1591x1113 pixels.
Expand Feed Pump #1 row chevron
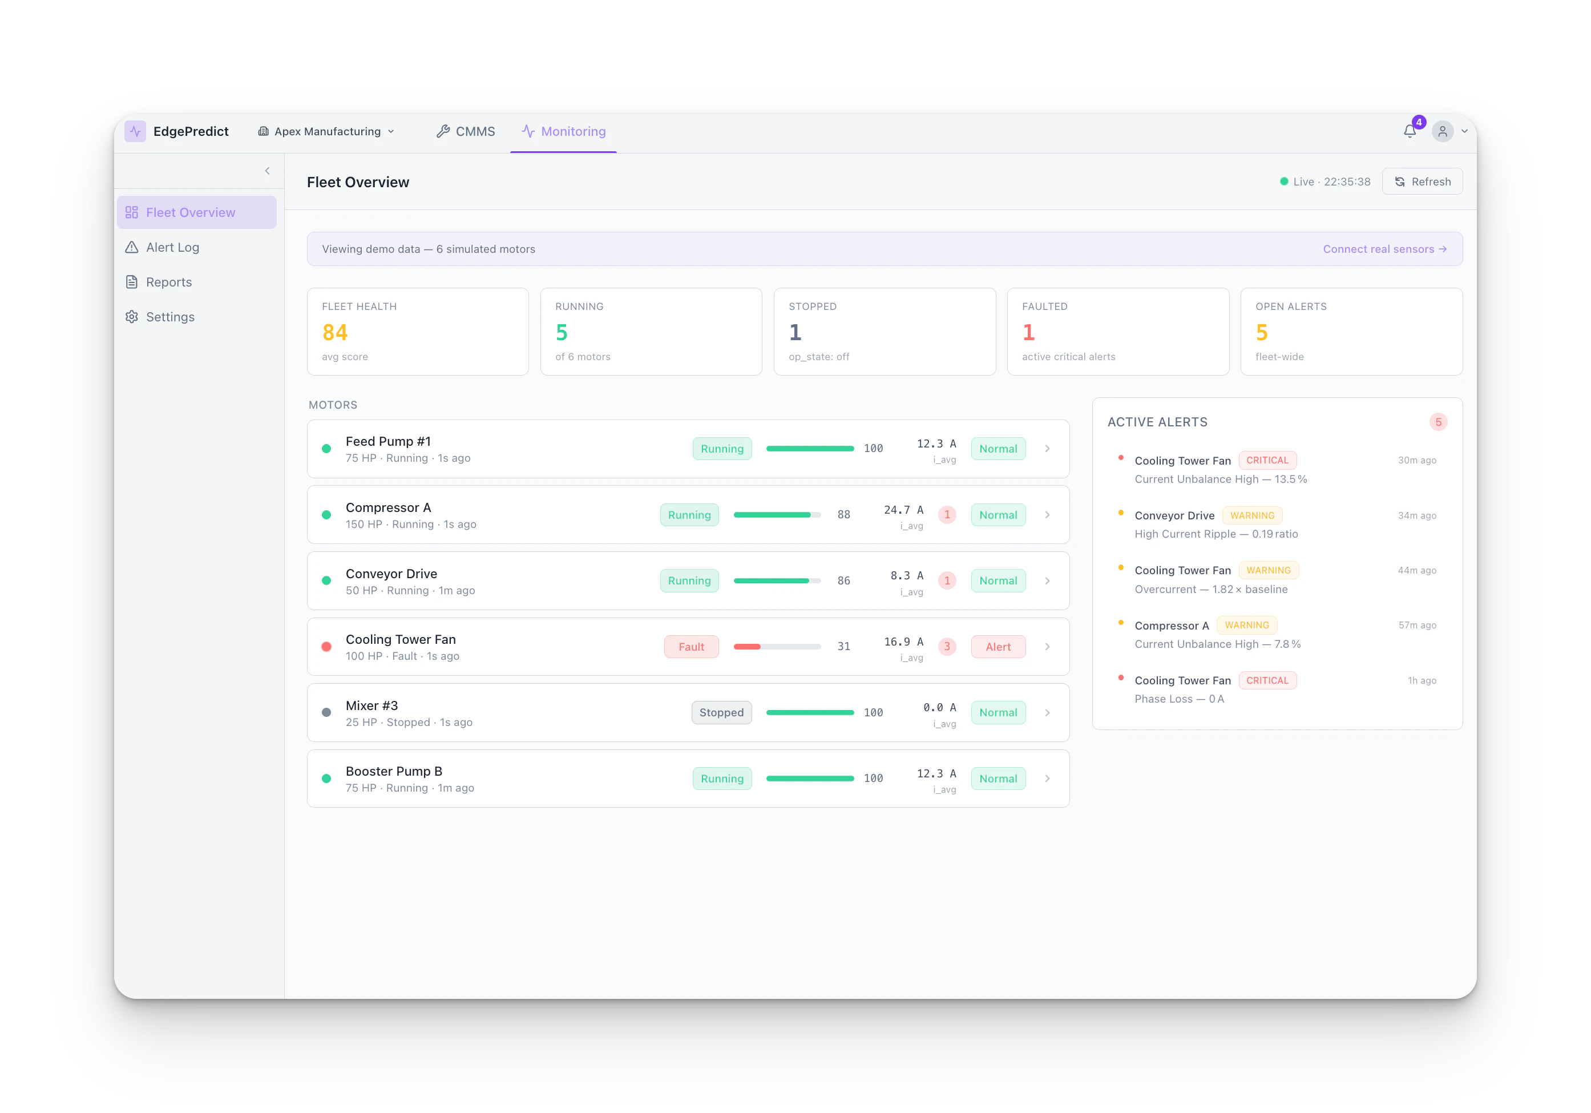click(1047, 449)
